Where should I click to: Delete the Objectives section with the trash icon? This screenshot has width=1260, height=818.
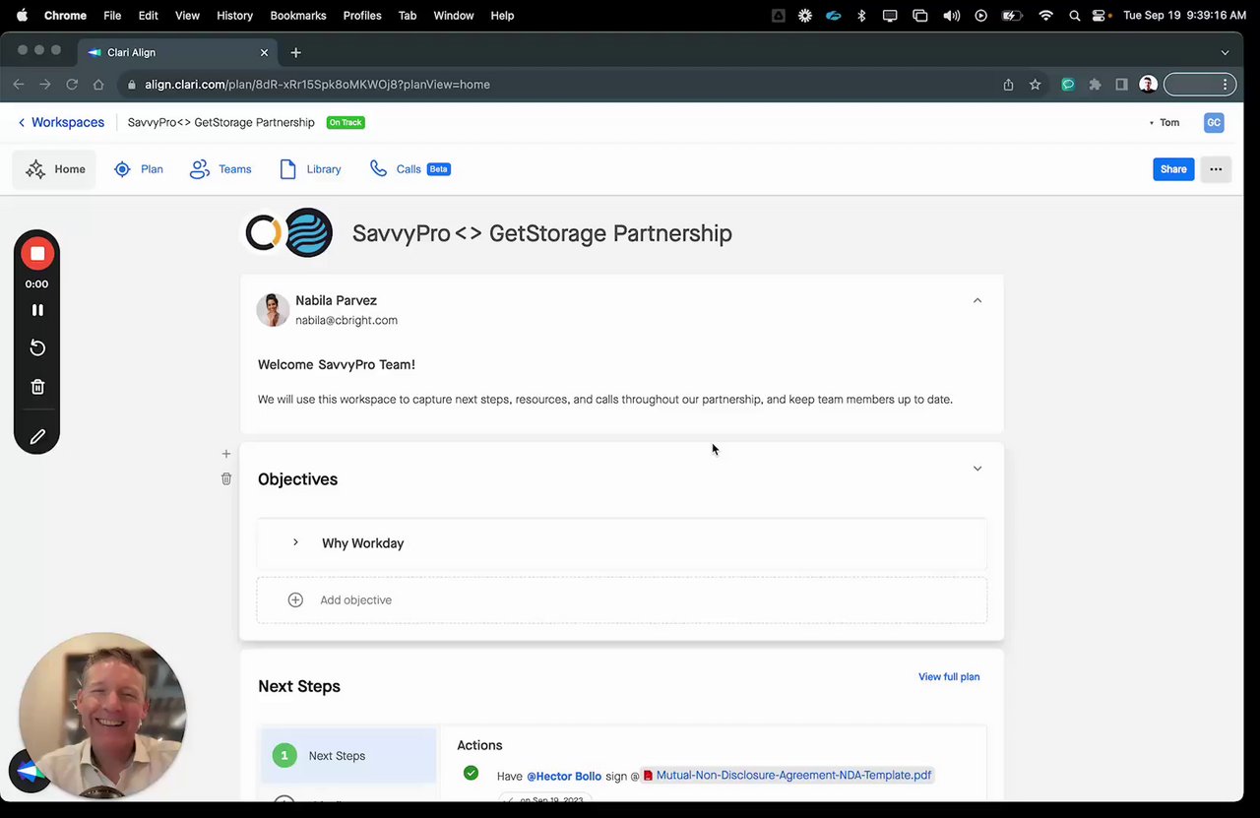(226, 478)
